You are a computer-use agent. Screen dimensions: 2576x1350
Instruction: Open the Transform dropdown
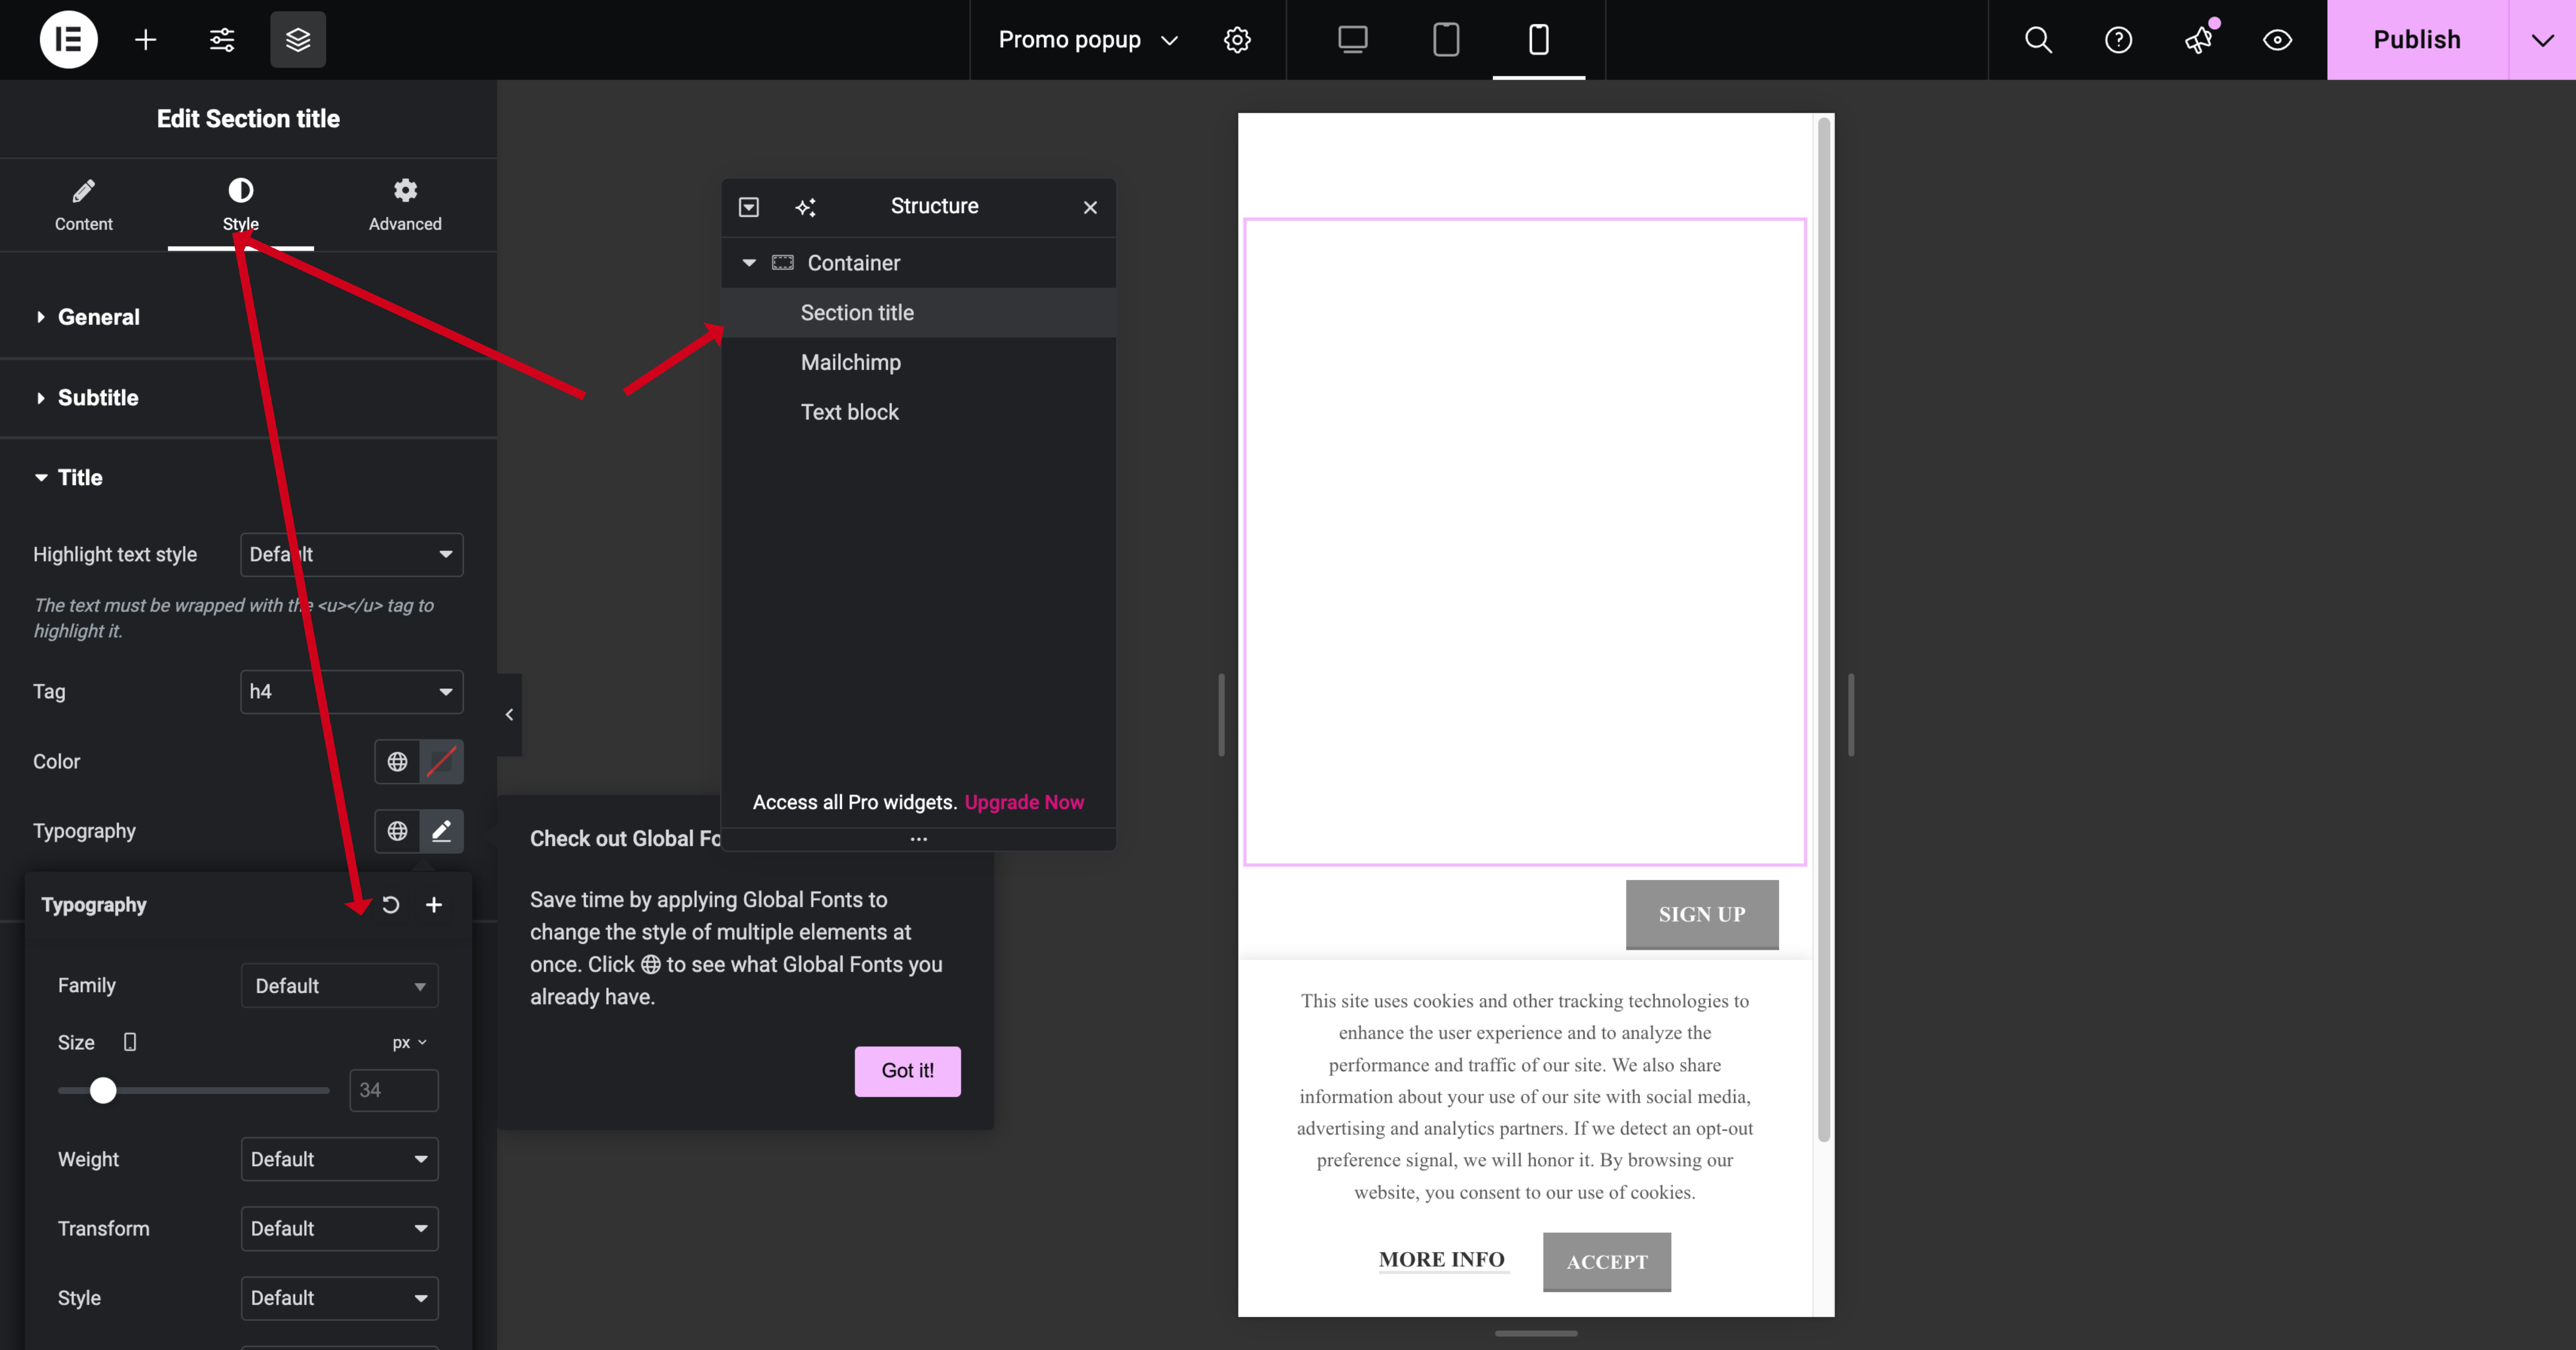click(x=340, y=1229)
